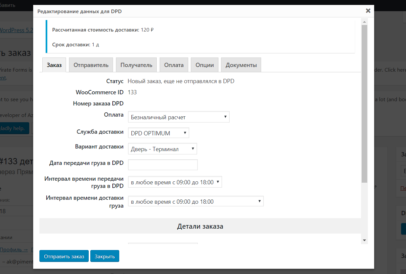Click the Срок доставки value 1 д

(95, 44)
